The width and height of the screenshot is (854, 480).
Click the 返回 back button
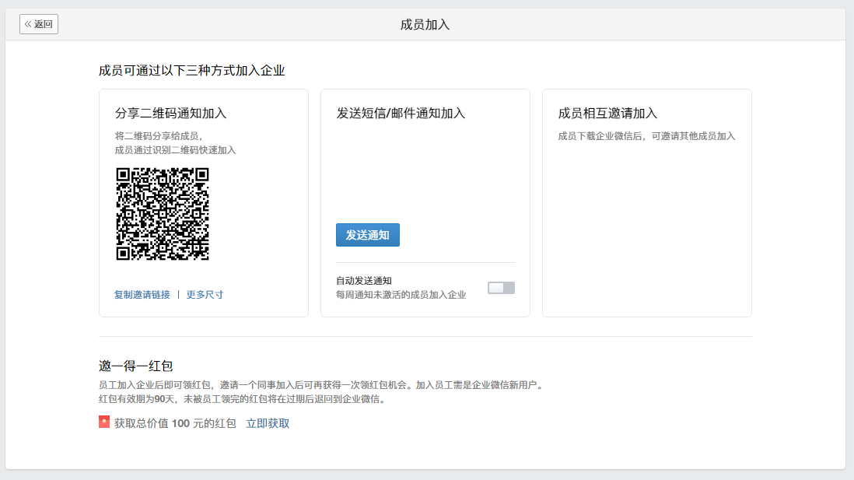point(39,24)
